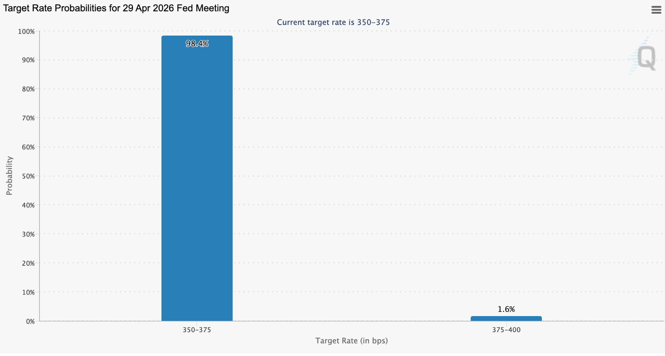665x356 pixels.
Task: Click the 90% y-axis tick label
Action: click(28, 60)
